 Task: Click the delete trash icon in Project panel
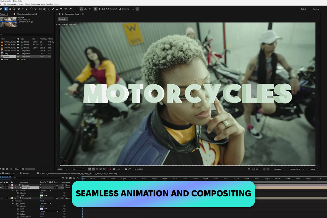(x=23, y=169)
